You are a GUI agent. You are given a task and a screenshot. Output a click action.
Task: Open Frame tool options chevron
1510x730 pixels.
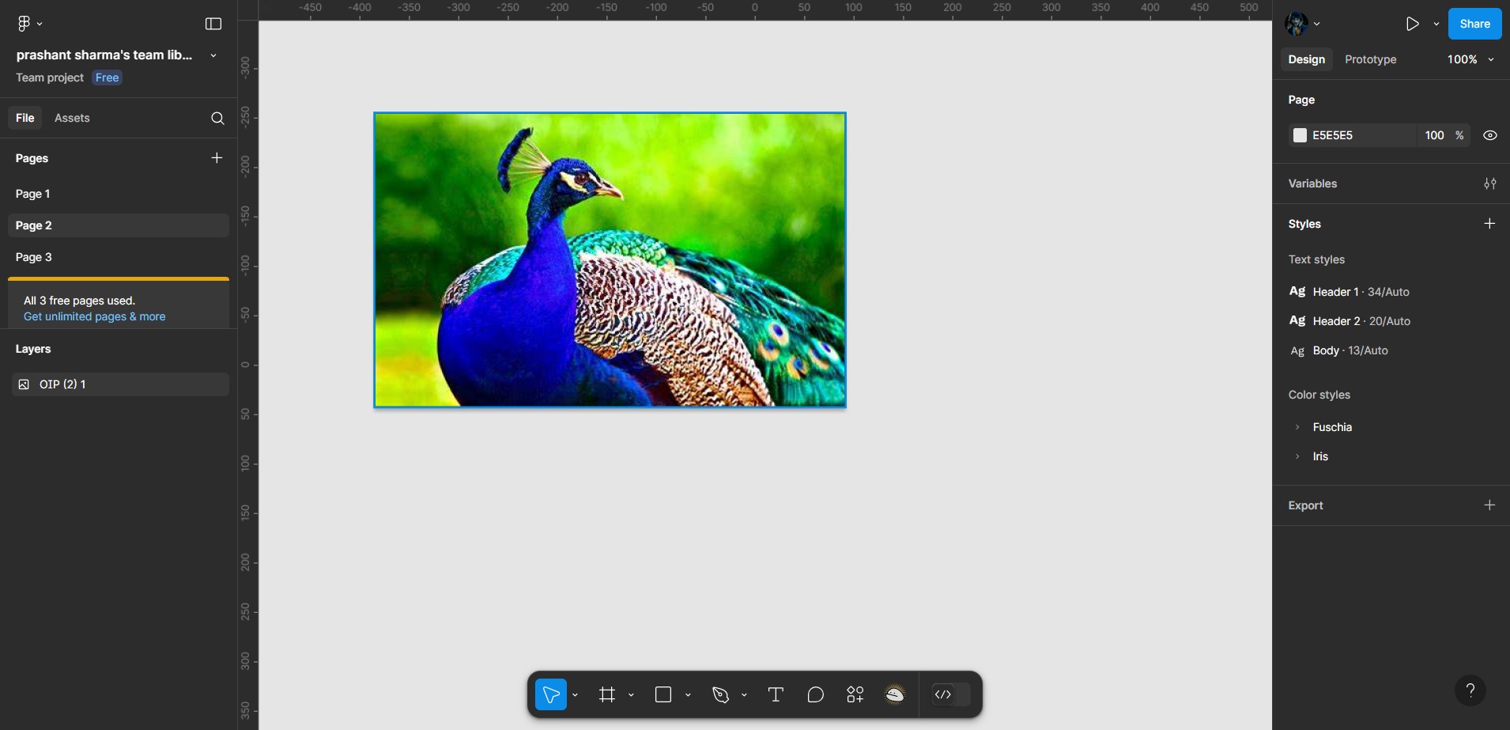tap(631, 694)
